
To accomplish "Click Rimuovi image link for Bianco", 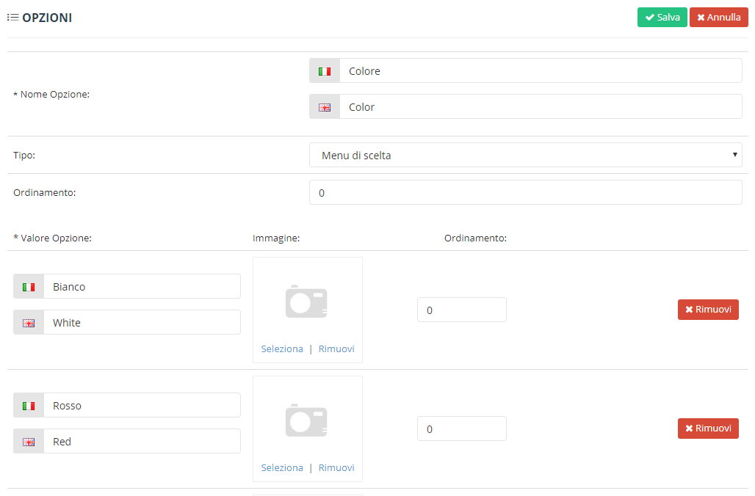I will click(336, 349).
